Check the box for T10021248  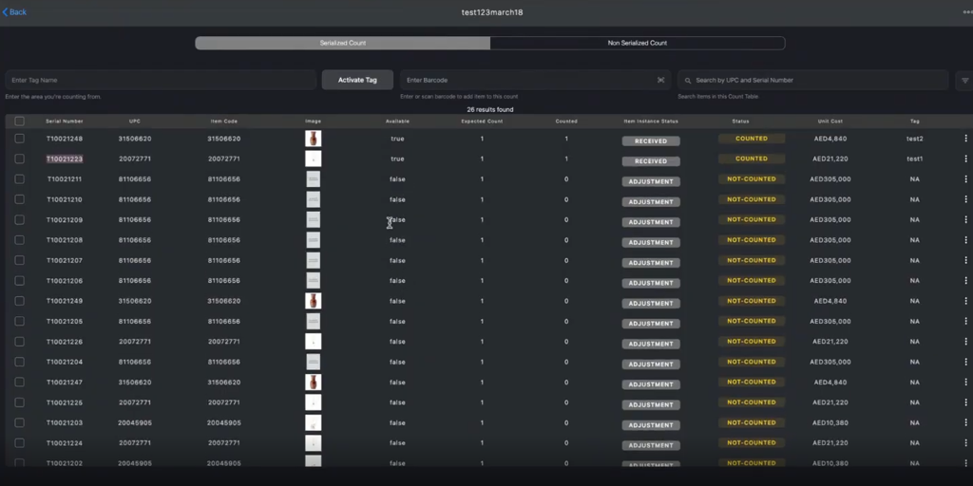point(19,139)
